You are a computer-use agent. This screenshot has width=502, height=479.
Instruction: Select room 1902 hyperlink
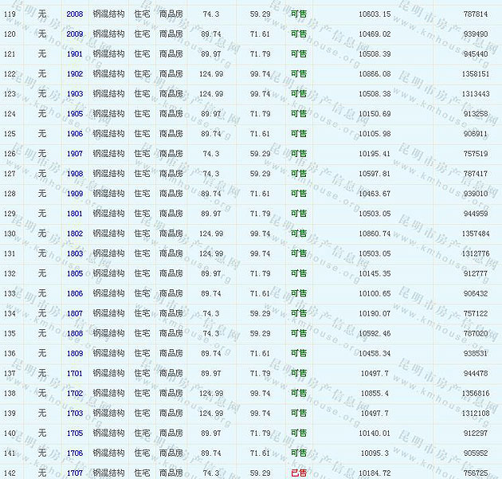[x=74, y=74]
